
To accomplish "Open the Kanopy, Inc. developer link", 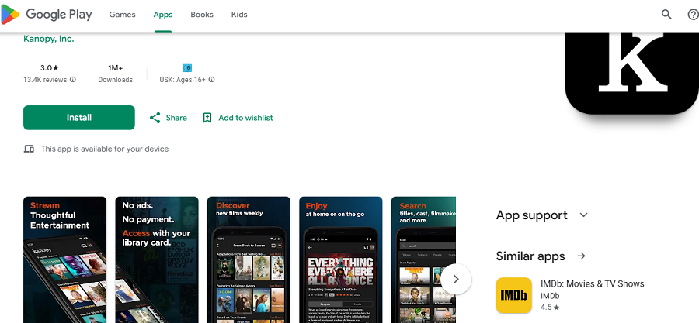I will 49,39.
